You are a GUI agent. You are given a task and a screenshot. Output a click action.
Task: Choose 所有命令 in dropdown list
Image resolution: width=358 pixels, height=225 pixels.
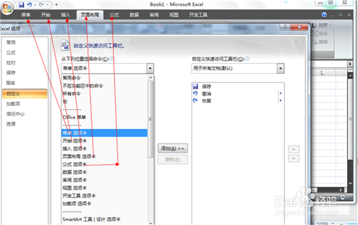(105, 94)
